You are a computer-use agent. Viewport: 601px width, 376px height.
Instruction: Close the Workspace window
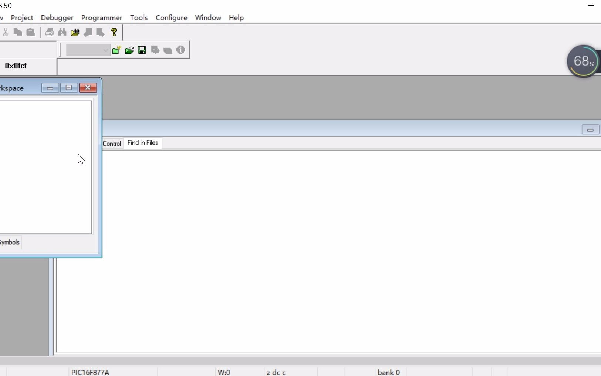pos(88,88)
